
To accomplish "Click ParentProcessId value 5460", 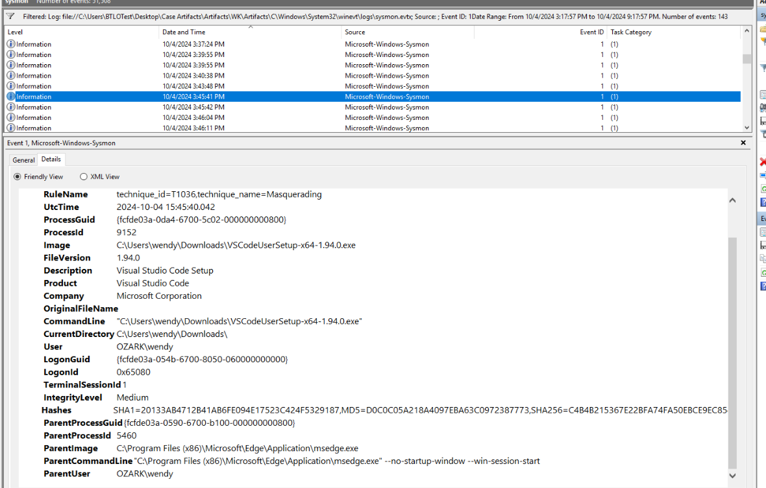I will [x=127, y=435].
